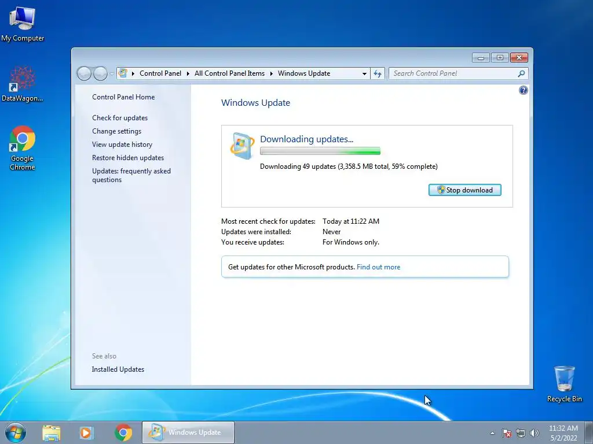593x444 pixels.
Task: Click Check for updates link
Action: tap(120, 118)
